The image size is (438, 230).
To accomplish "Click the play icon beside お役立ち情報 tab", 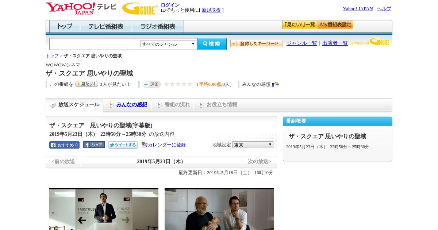I will click(201, 105).
